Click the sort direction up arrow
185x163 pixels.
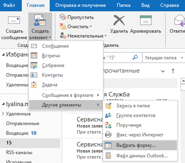click(173, 71)
